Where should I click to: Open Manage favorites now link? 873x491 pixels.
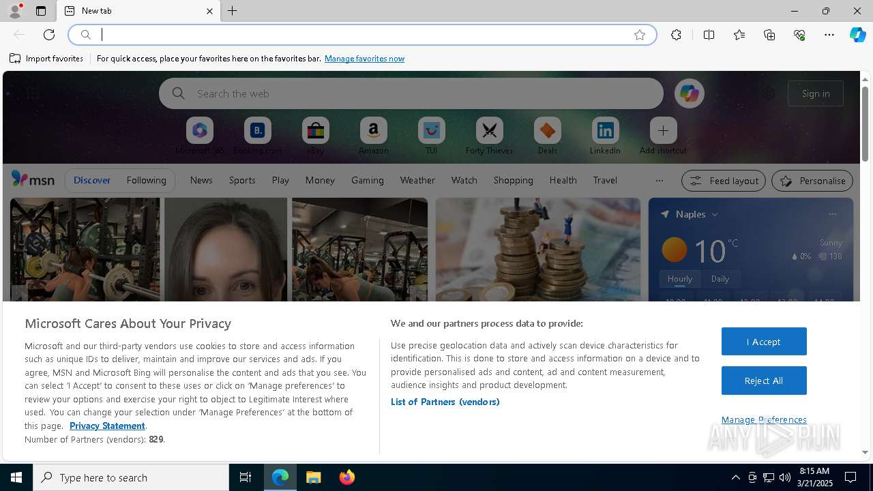[364, 59]
